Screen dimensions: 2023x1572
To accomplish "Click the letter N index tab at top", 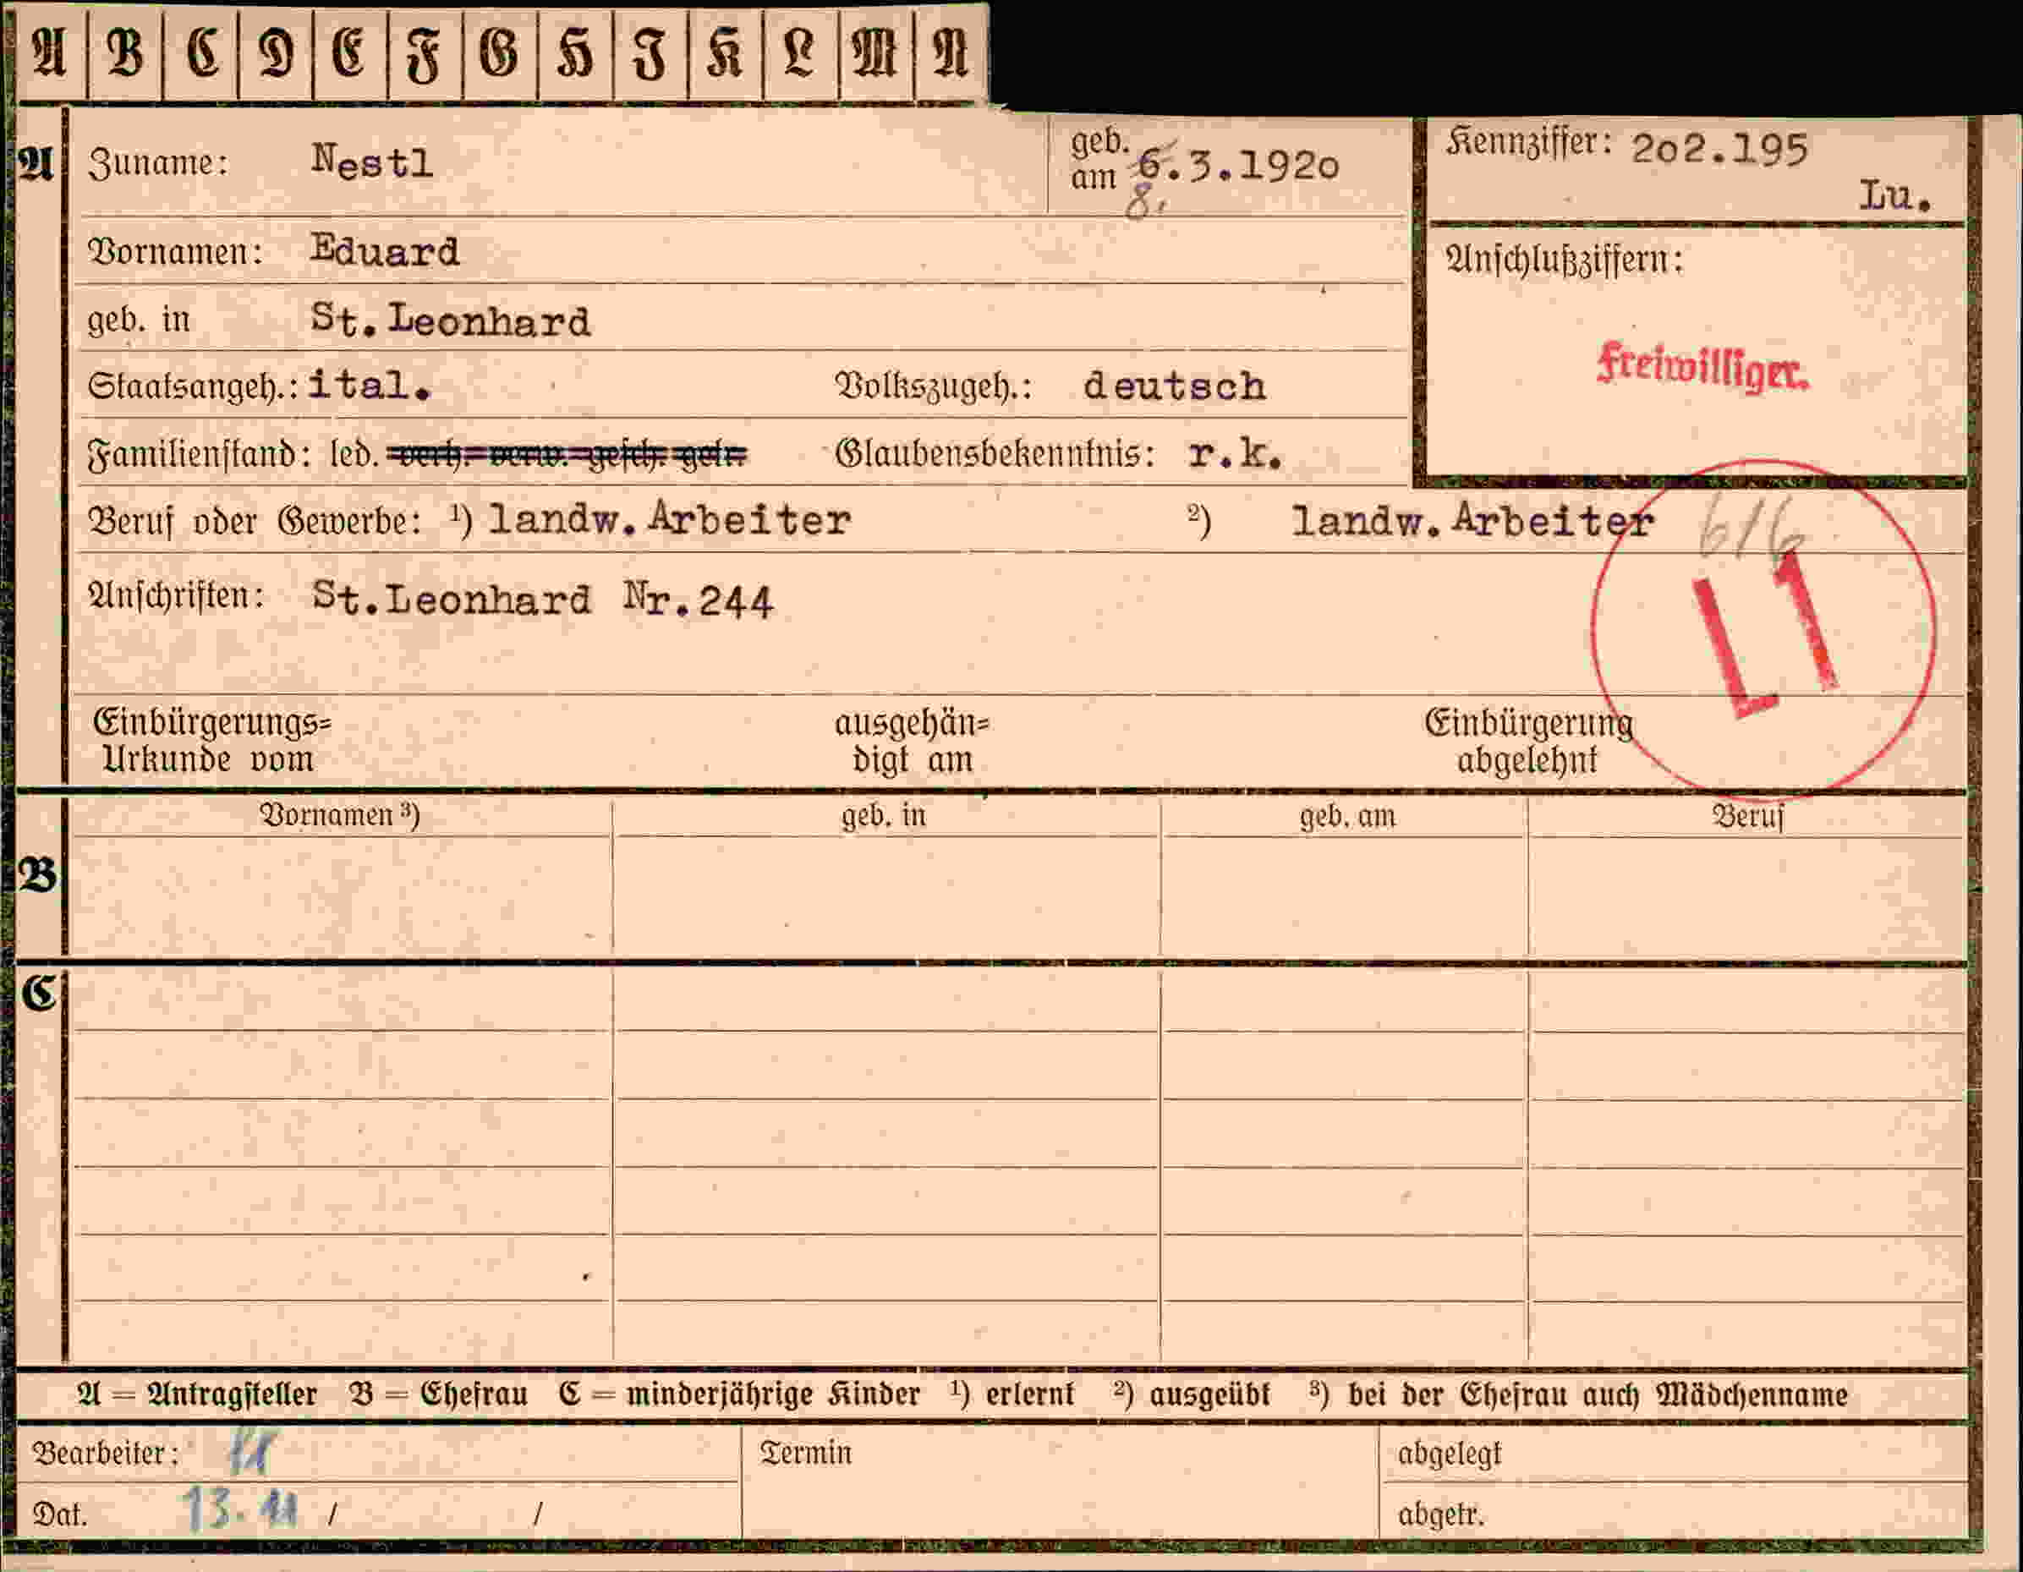I will [x=951, y=52].
